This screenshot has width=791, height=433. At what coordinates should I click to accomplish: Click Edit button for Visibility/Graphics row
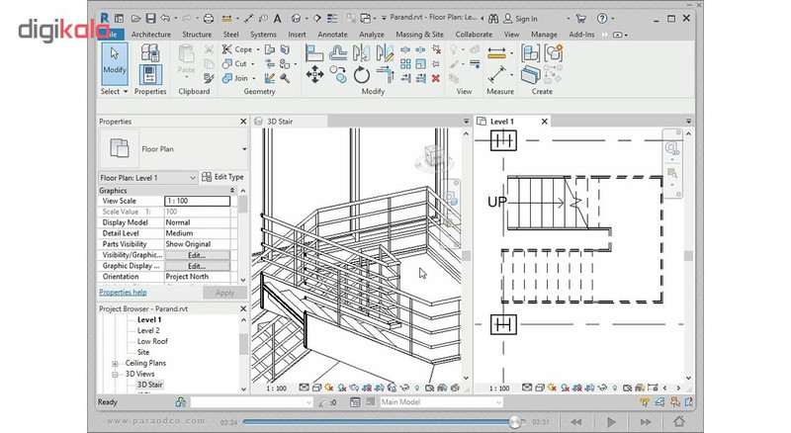click(x=197, y=255)
